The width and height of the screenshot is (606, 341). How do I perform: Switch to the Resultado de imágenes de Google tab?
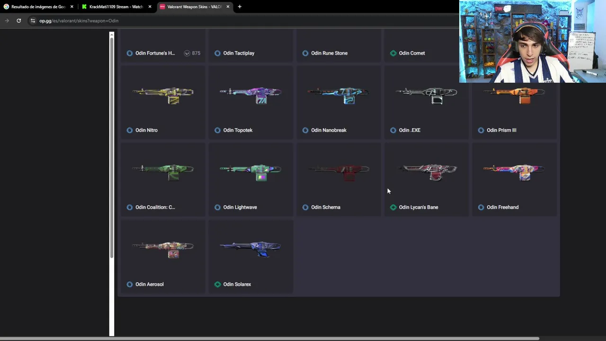(38, 7)
